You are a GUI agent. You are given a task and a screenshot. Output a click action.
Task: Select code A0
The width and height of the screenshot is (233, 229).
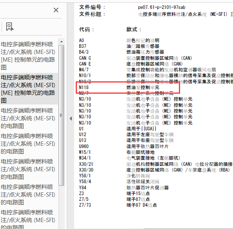coord(82,40)
